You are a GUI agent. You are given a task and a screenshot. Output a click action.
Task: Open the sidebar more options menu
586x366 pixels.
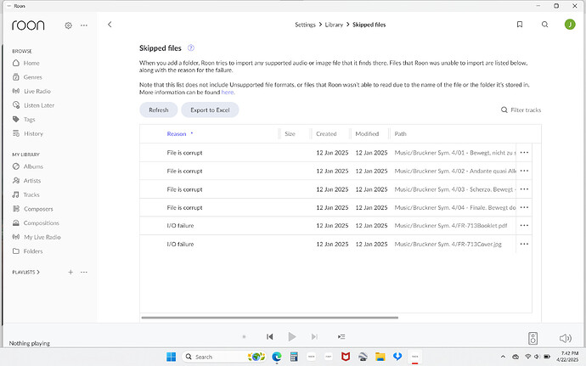point(84,25)
